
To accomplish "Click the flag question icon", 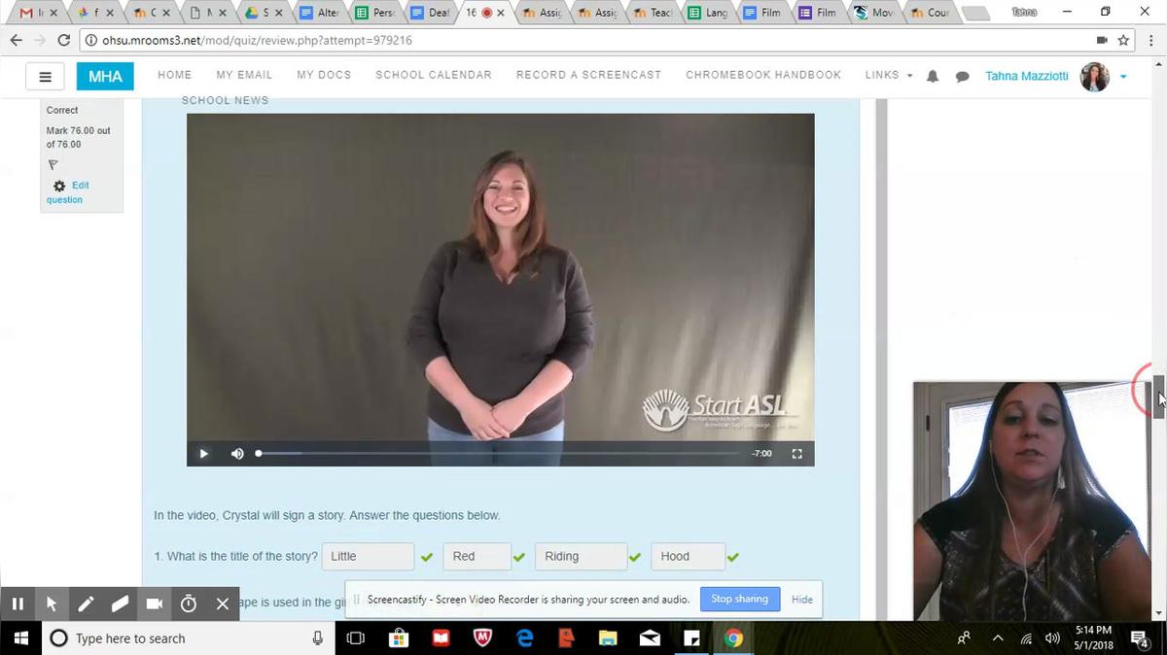I will 53,165.
